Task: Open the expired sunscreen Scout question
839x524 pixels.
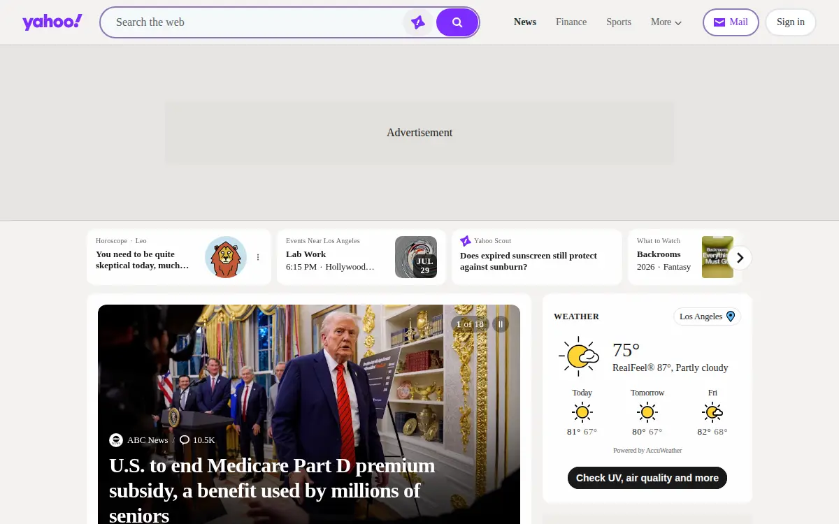Action: click(529, 261)
